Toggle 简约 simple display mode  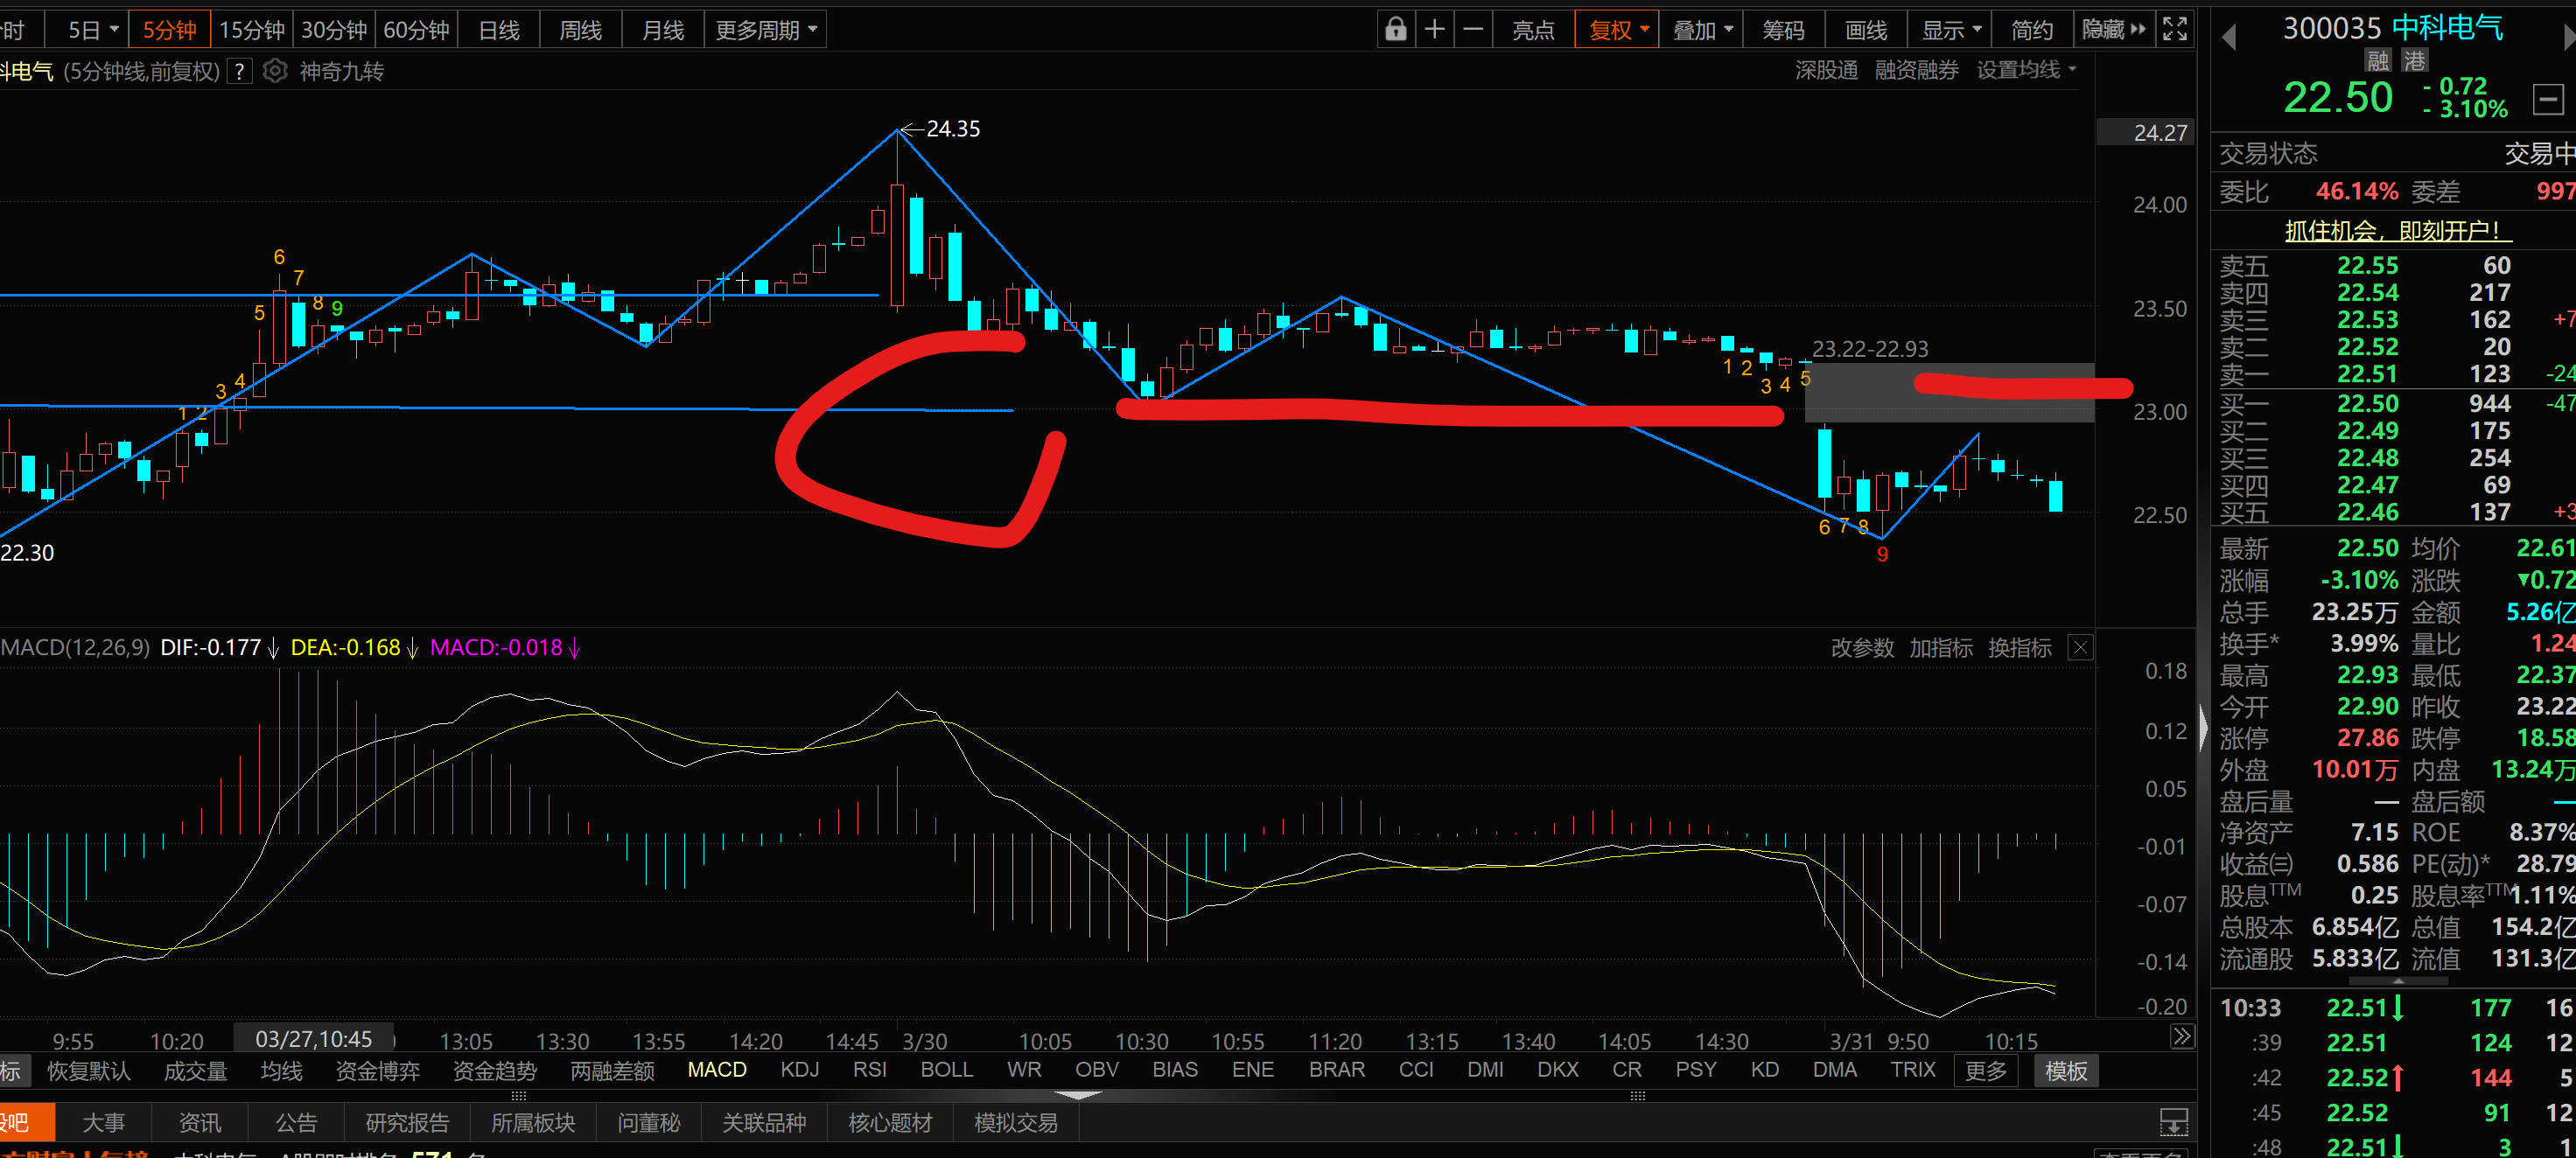point(2031,30)
